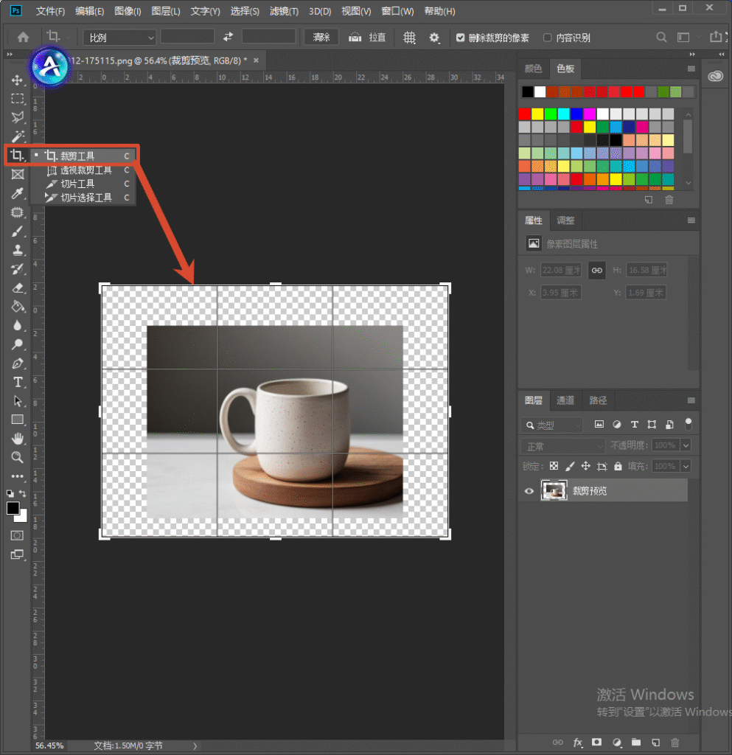Expand the 不透明度 opacity dropdown arrow
The height and width of the screenshot is (755, 732).
pos(686,445)
